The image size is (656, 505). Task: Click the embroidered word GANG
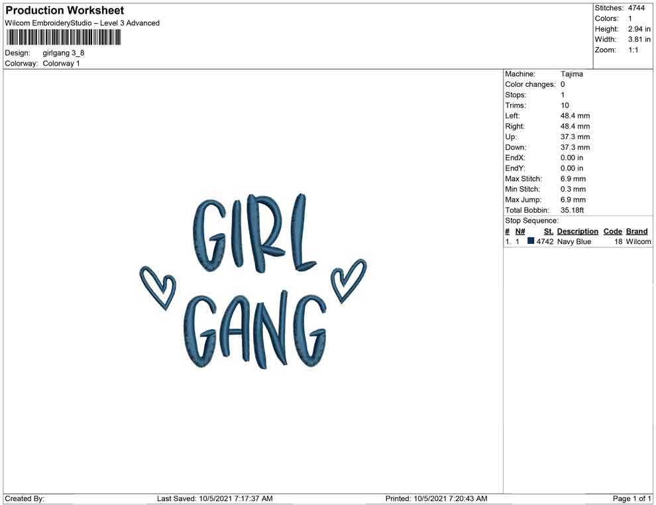coord(255,329)
